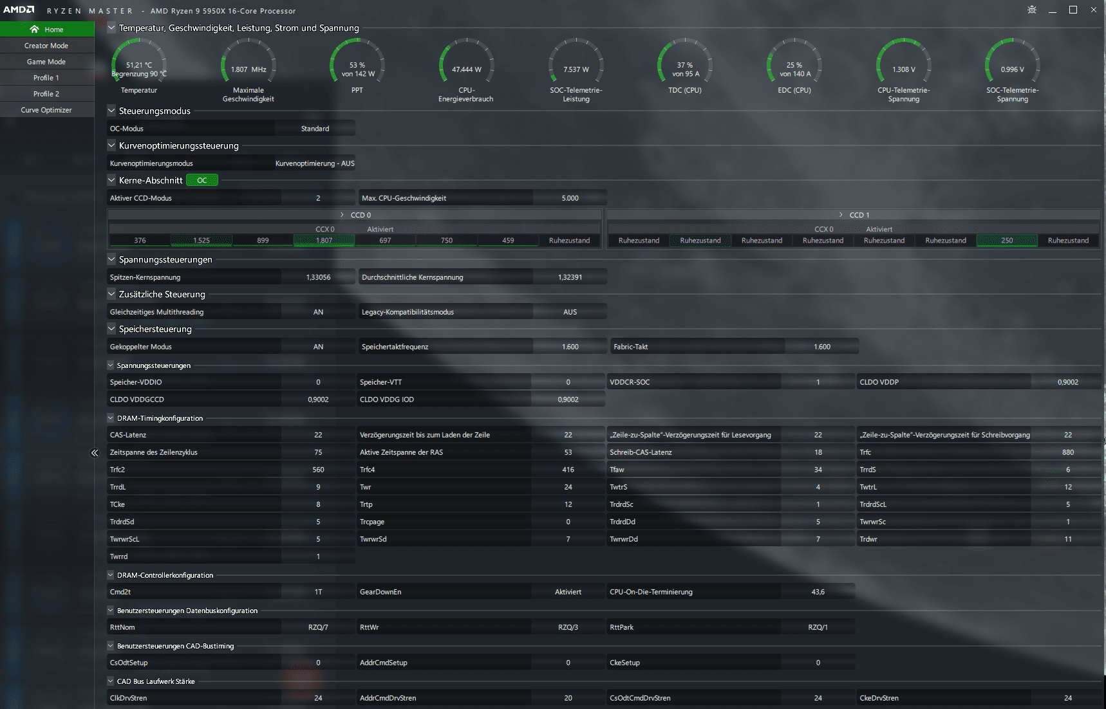Click RttNom value RZQ/7

pos(319,627)
